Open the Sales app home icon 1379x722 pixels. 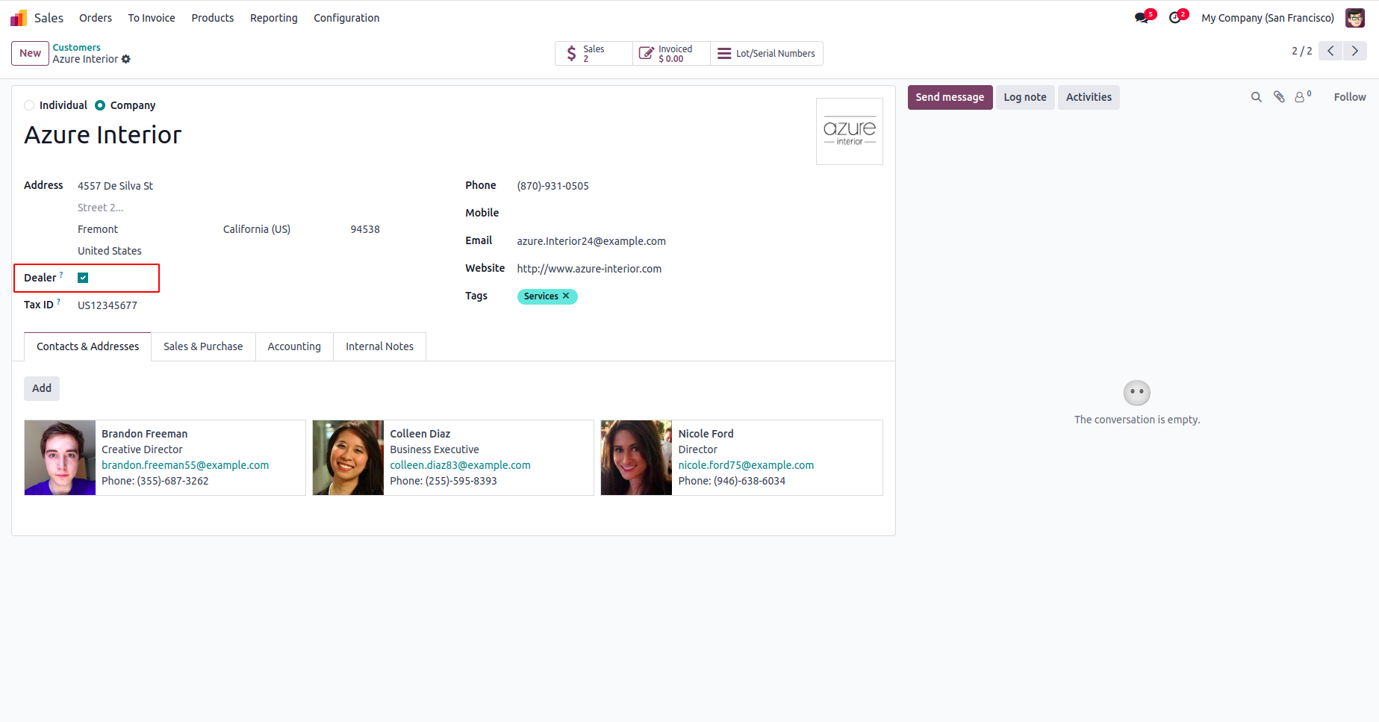click(x=19, y=18)
